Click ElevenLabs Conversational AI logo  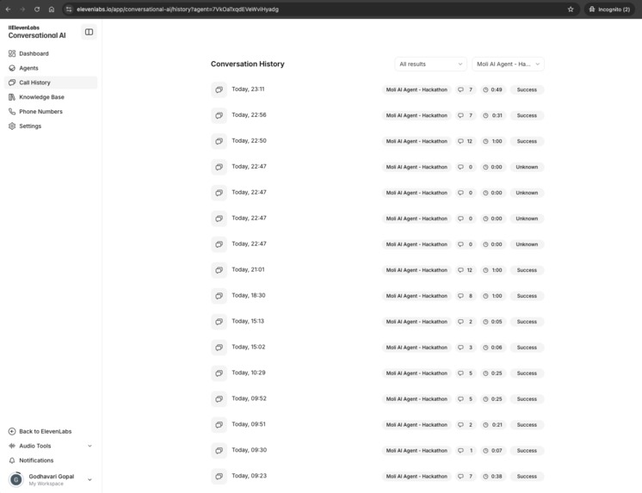pos(37,32)
